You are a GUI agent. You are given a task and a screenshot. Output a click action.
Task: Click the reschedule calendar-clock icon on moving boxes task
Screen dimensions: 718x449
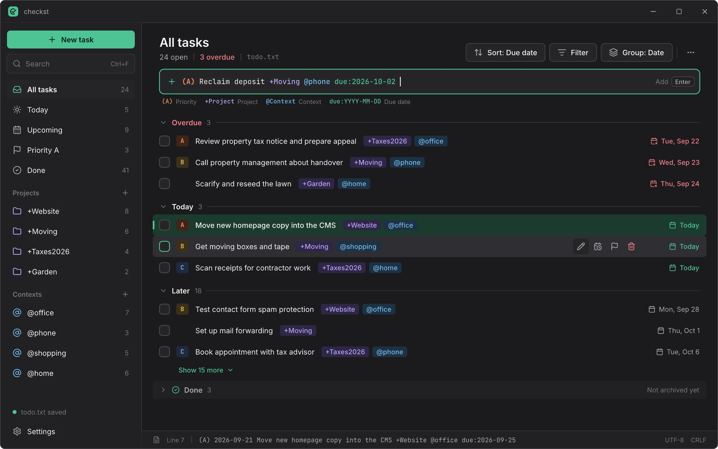tap(597, 246)
